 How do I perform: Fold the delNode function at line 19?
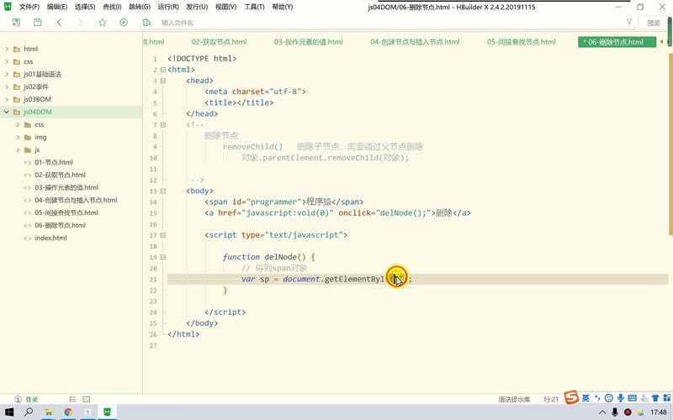(162, 257)
